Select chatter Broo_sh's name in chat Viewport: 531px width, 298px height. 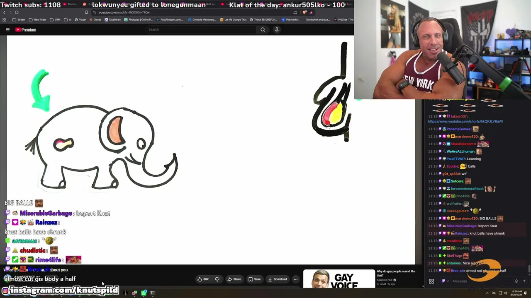457,271
